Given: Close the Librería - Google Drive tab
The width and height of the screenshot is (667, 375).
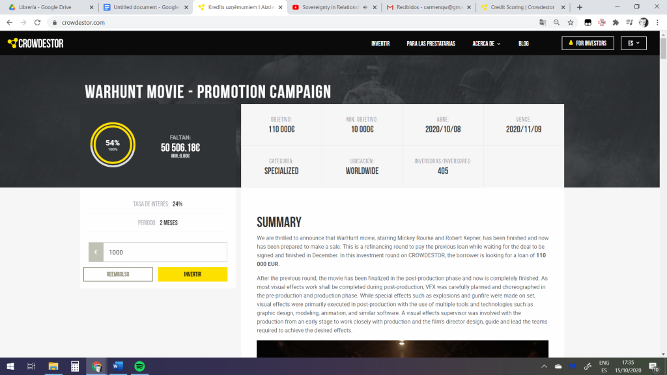Looking at the screenshot, I should pyautogui.click(x=91, y=7).
